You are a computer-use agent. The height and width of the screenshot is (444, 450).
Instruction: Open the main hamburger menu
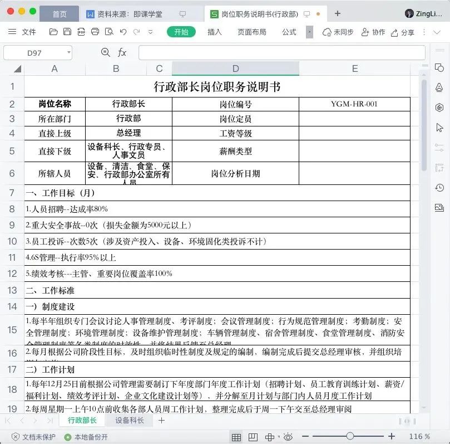(x=12, y=32)
